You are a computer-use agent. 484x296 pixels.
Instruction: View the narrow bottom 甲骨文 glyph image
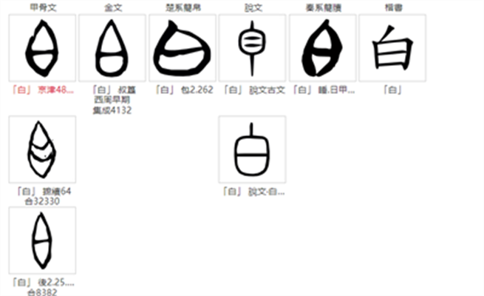click(x=42, y=240)
